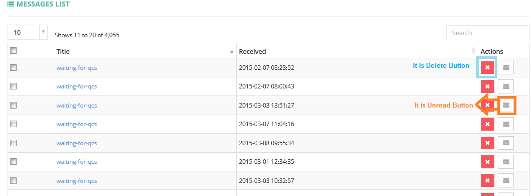Check the box for 2015-03-01 12:34:35 row
The height and width of the screenshot is (196, 531).
(13, 162)
